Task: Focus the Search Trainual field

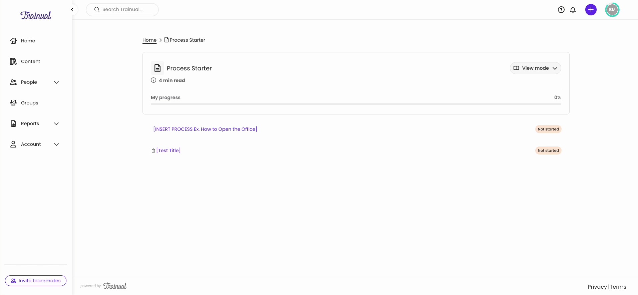Action: (x=122, y=10)
